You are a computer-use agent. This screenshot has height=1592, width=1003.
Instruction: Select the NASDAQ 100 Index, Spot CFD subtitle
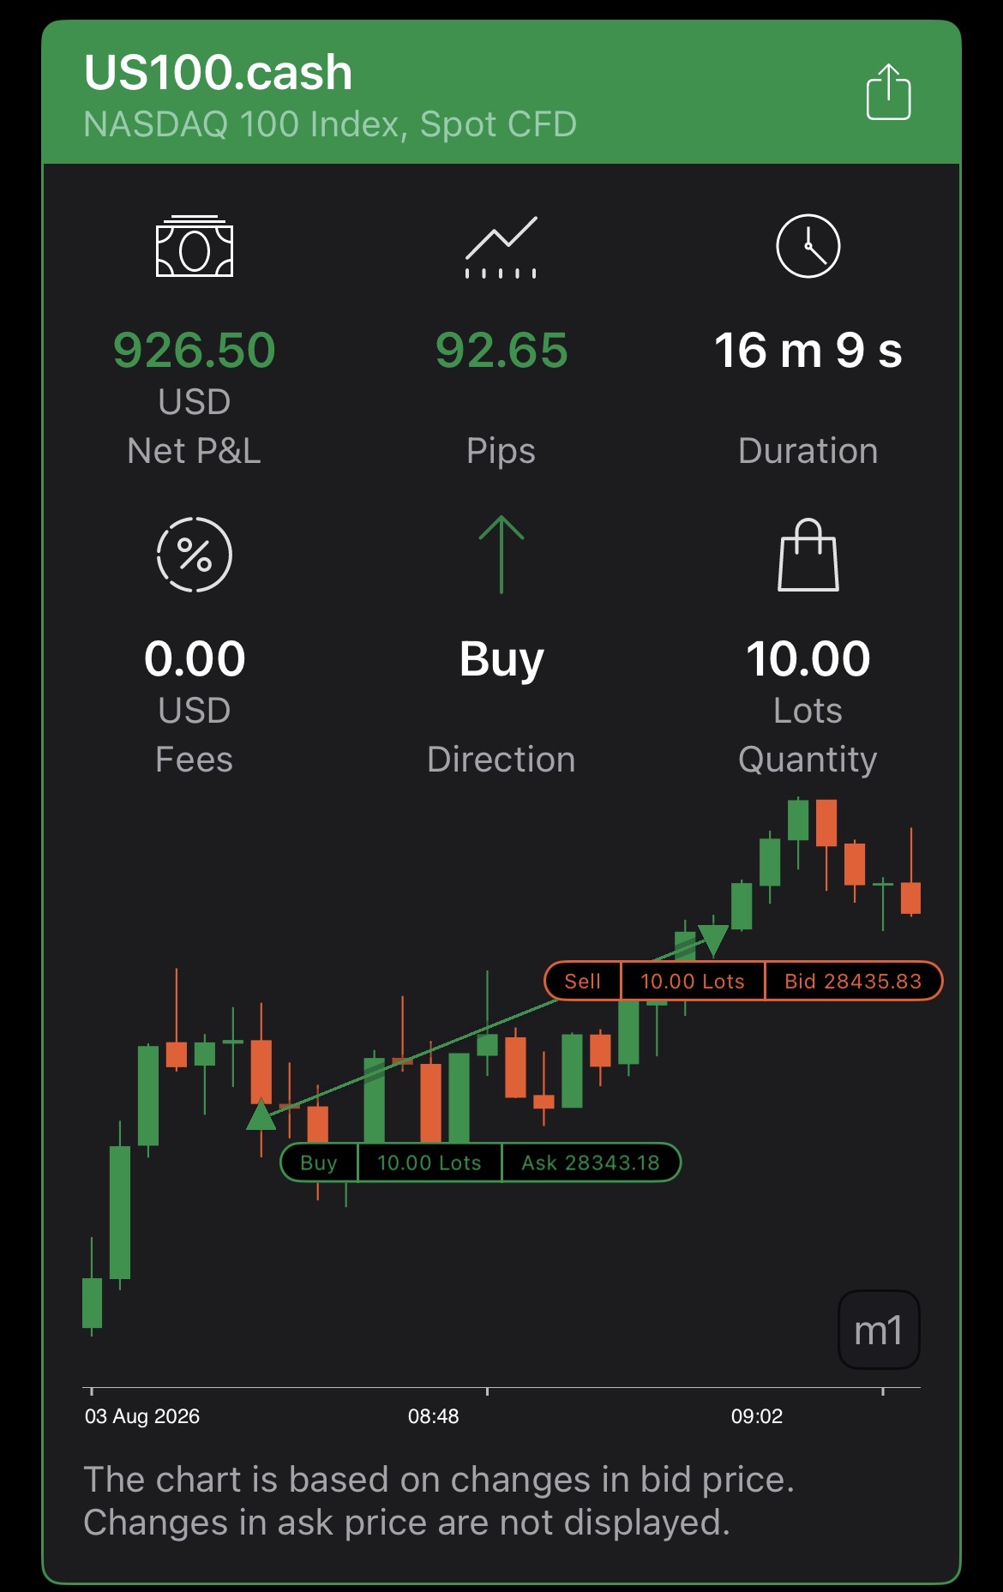[330, 124]
